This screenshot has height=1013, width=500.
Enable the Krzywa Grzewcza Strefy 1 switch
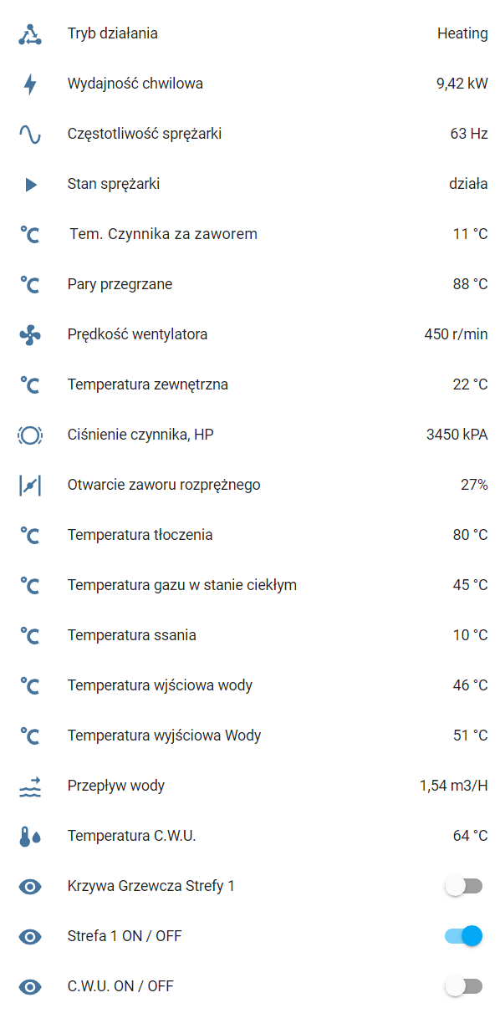coord(464,886)
